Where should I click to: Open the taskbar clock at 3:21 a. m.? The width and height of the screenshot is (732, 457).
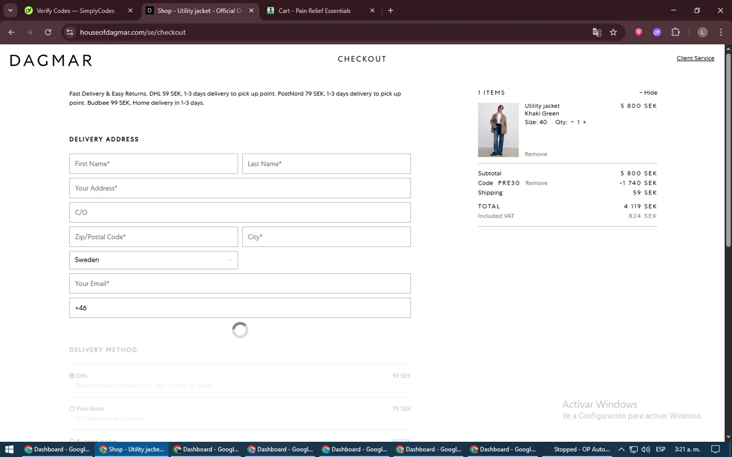[687, 449]
